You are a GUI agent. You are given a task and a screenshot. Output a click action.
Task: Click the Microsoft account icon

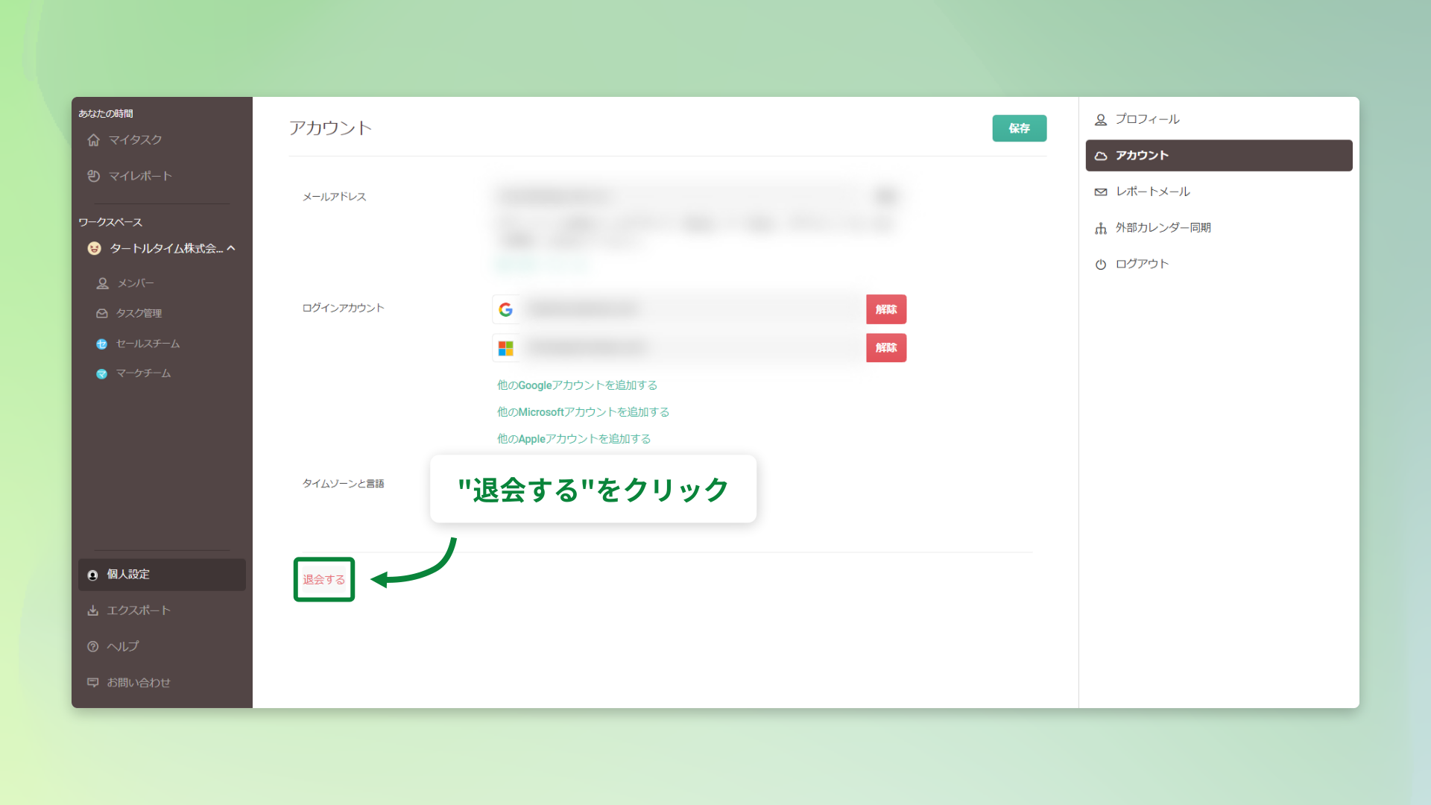pyautogui.click(x=506, y=347)
